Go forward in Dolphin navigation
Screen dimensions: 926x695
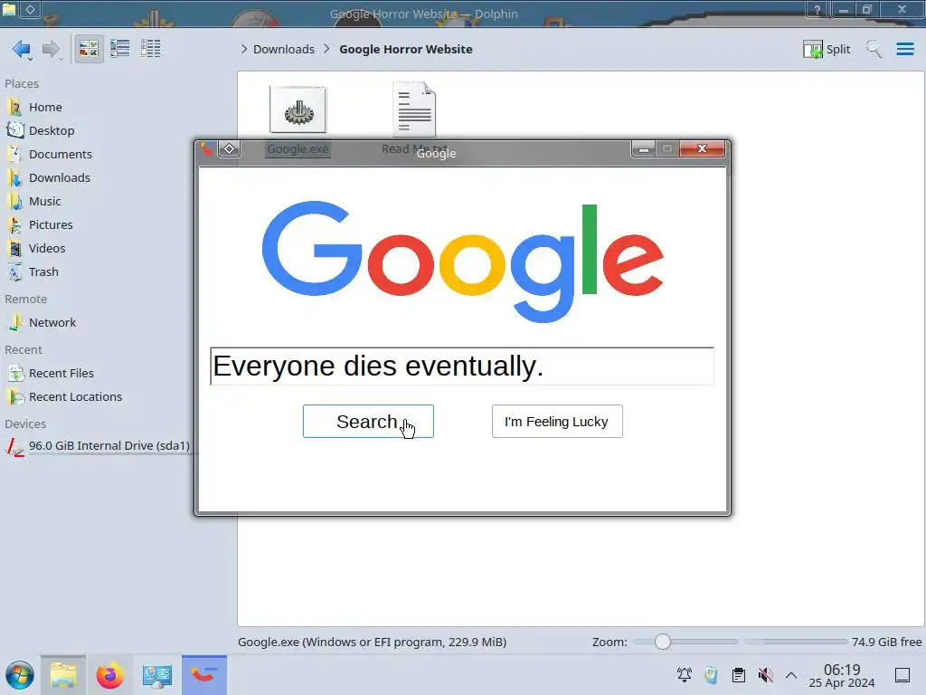(52, 49)
